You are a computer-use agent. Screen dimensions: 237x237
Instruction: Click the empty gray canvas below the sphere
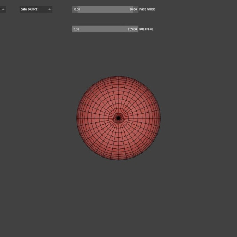(x=118, y=199)
